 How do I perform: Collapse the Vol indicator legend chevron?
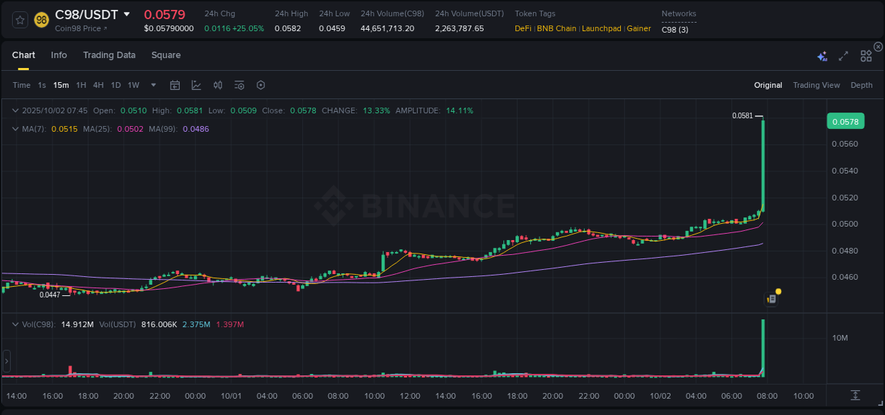(15, 324)
